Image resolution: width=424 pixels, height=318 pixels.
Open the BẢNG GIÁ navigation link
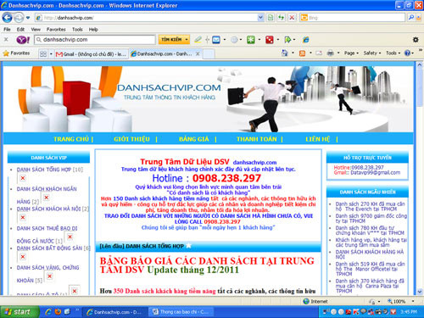(x=194, y=139)
